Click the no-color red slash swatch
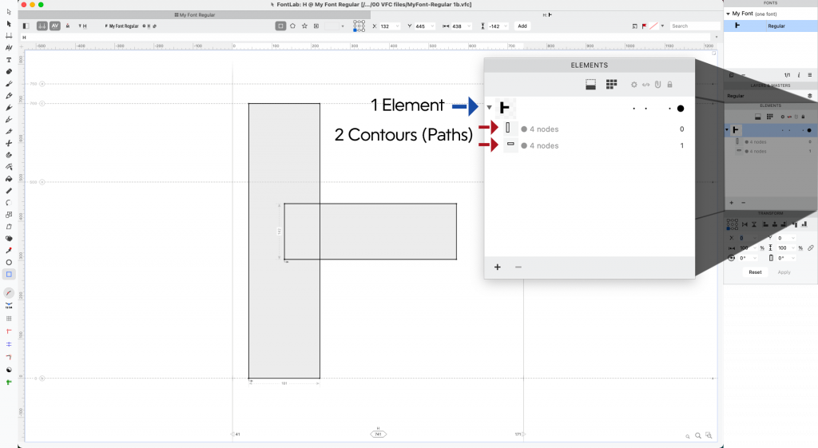Image resolution: width=818 pixels, height=448 pixels. (x=653, y=26)
